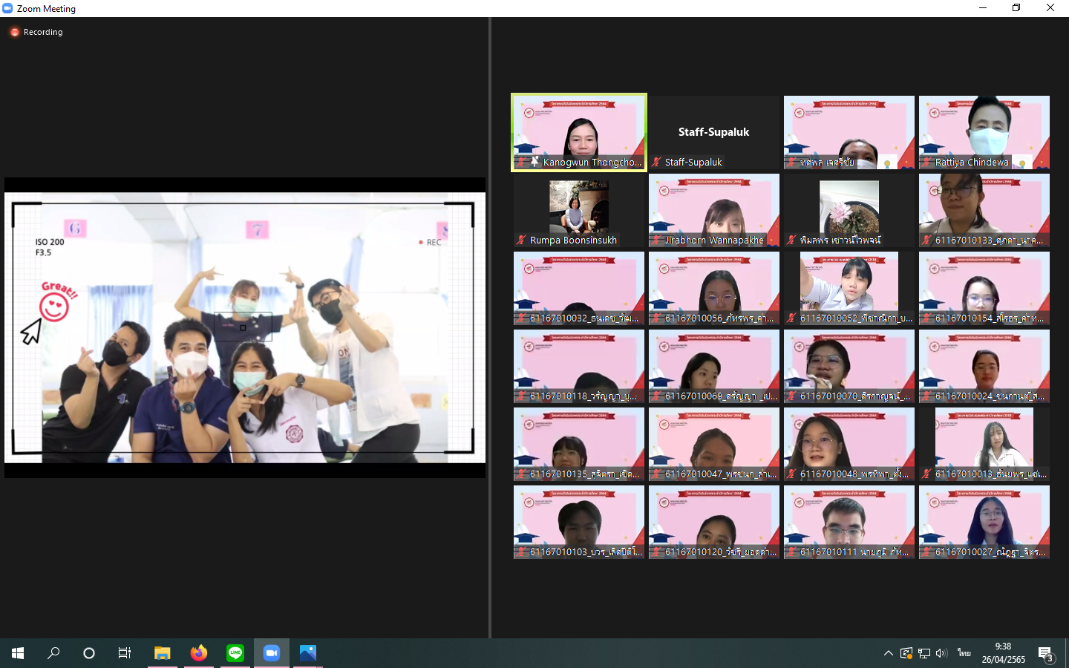Open the Photos app in the taskbar
The width and height of the screenshot is (1069, 668).
coord(308,653)
